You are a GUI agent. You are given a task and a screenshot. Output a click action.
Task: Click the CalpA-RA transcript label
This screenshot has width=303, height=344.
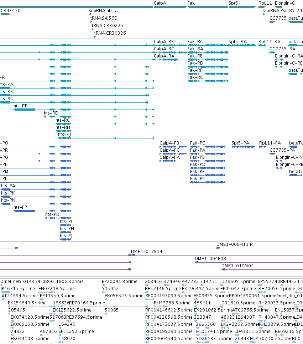(x=164, y=56)
